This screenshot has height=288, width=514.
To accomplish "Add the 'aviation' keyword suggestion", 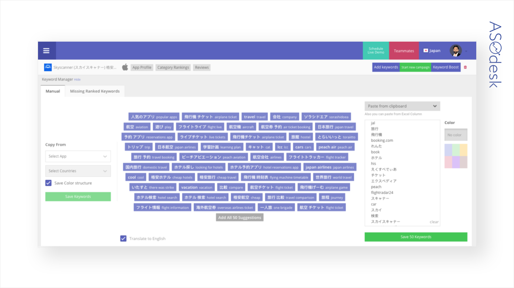I will (x=137, y=127).
